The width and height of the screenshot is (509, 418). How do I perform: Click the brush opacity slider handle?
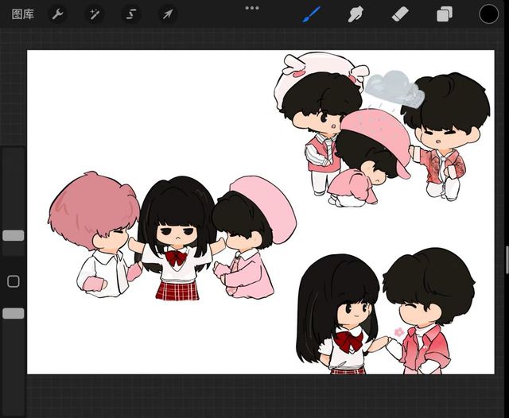click(14, 314)
